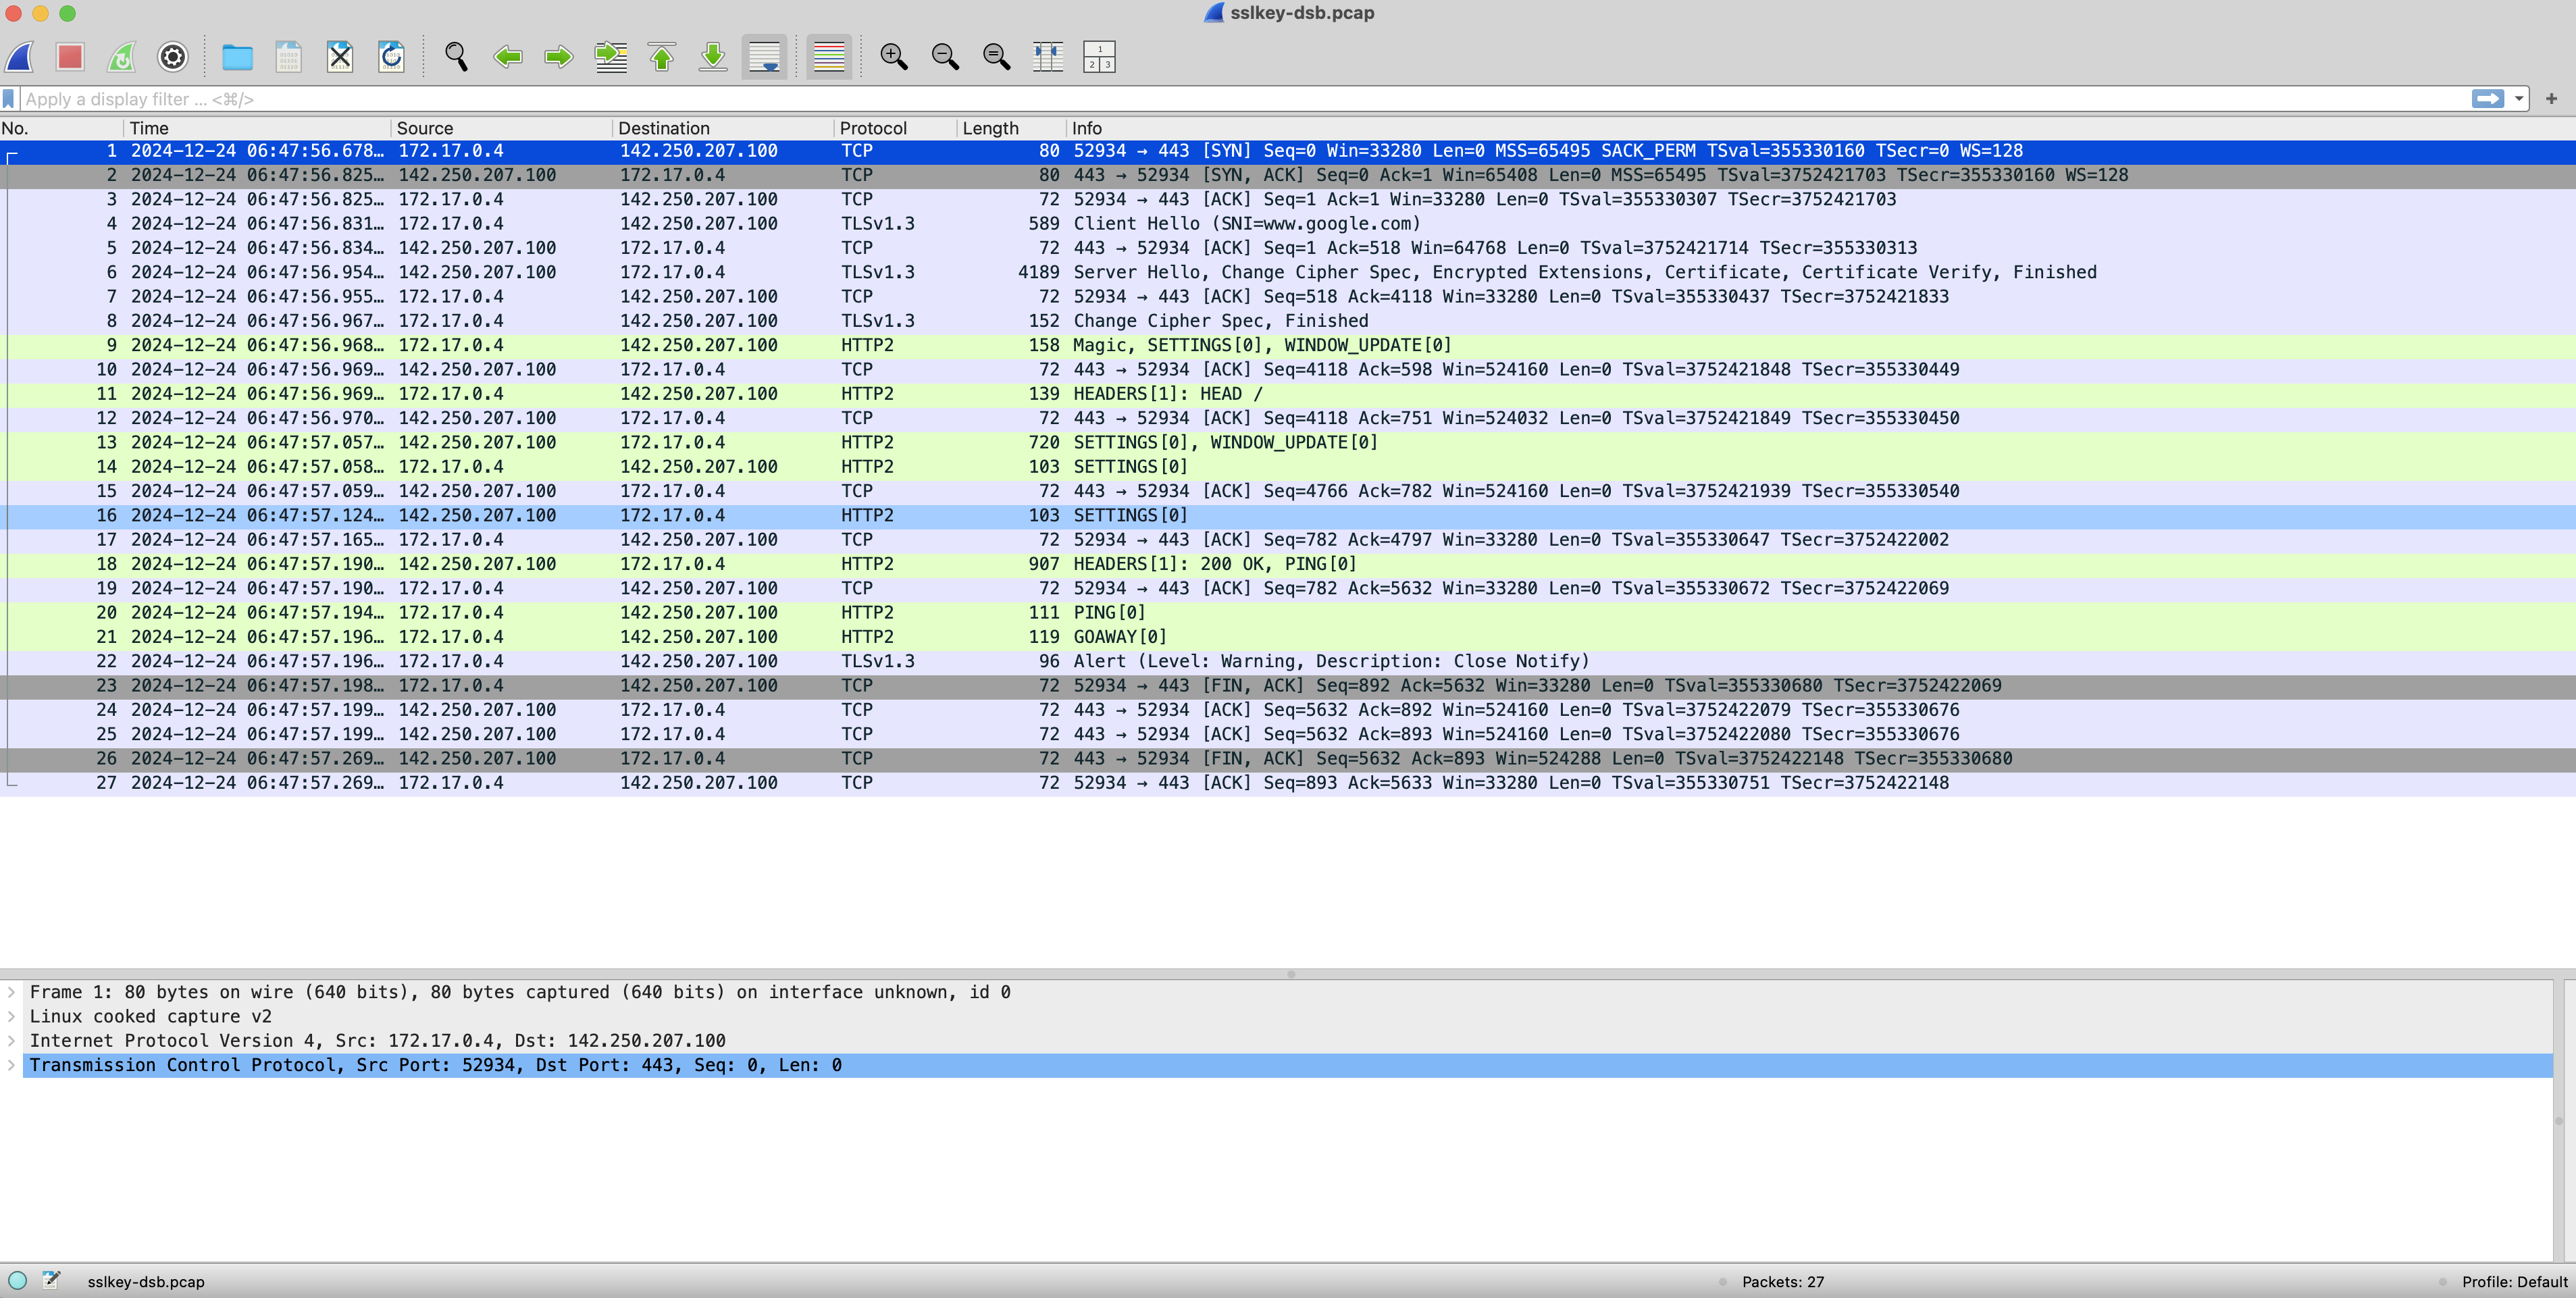Sort by the Source column header
Screen dimensions: 2576x1298
tap(502, 128)
